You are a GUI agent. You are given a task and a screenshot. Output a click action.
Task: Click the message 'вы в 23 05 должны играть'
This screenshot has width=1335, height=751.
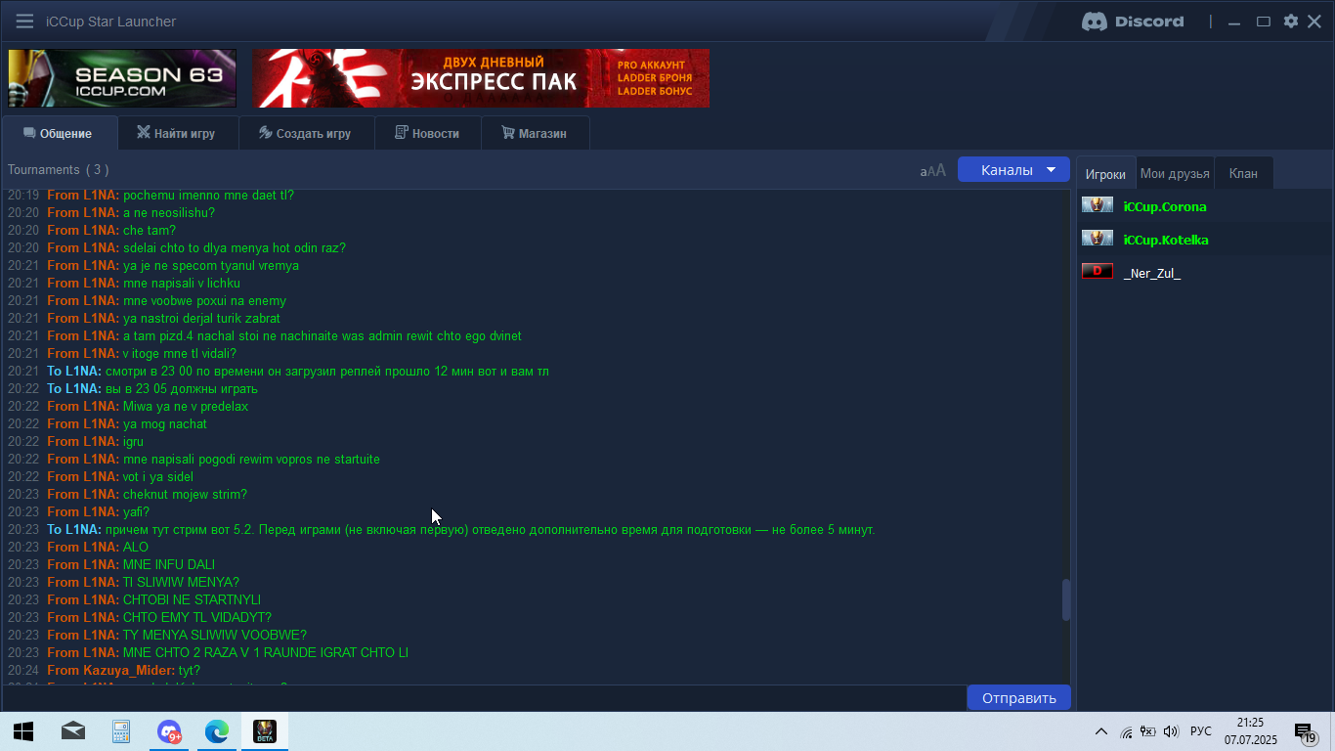point(182,389)
